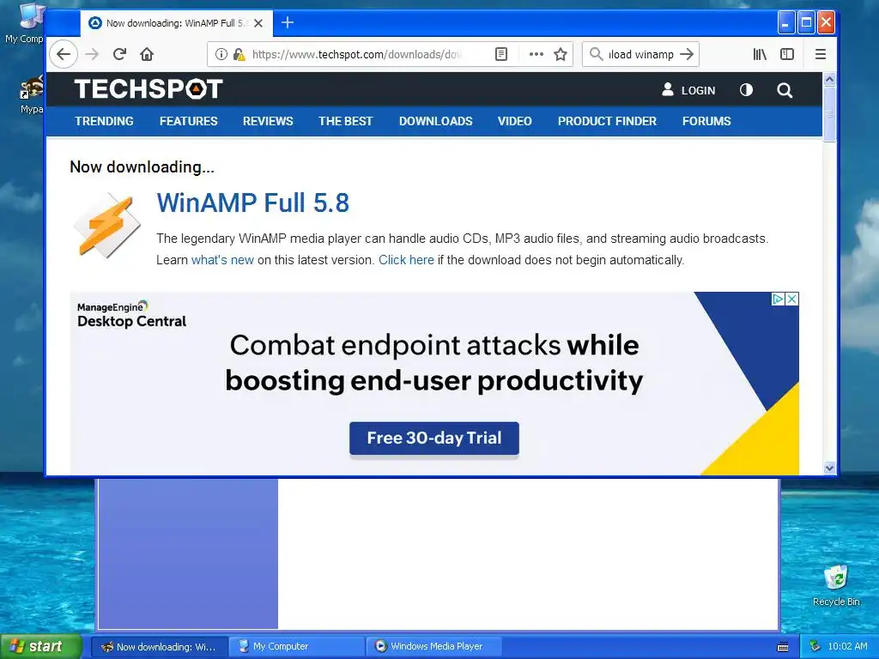Screen dimensions: 879x659
Task: Switch to Windows Media Player taskbar item
Action: point(435,646)
